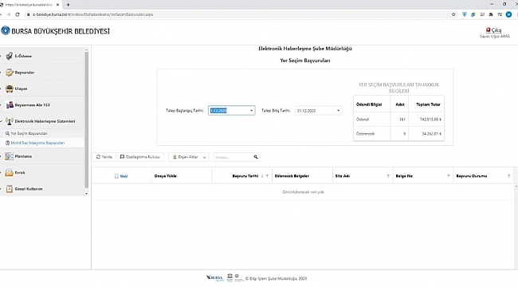Image resolution: width=518 pixels, height=287 pixels.
Task: Click the Eklenecek Belgeler column header
Action: (x=292, y=176)
